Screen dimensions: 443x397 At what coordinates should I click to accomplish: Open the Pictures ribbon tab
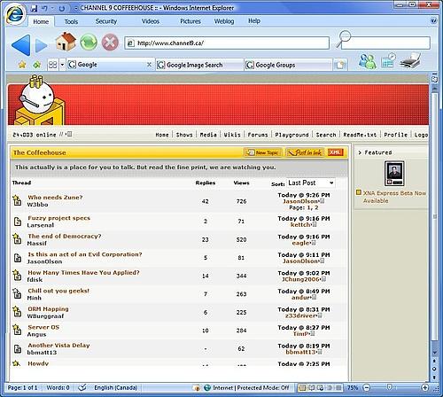pos(190,21)
